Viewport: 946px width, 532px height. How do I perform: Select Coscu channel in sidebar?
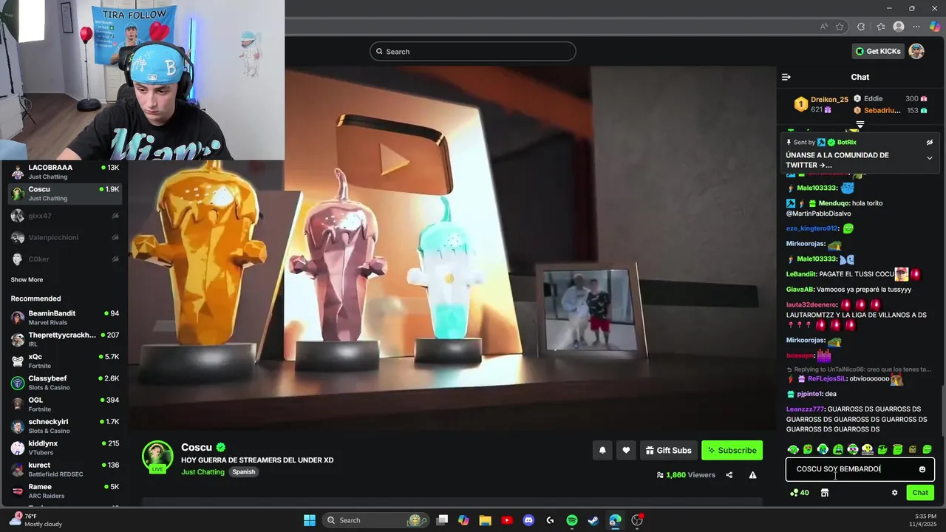click(x=65, y=194)
